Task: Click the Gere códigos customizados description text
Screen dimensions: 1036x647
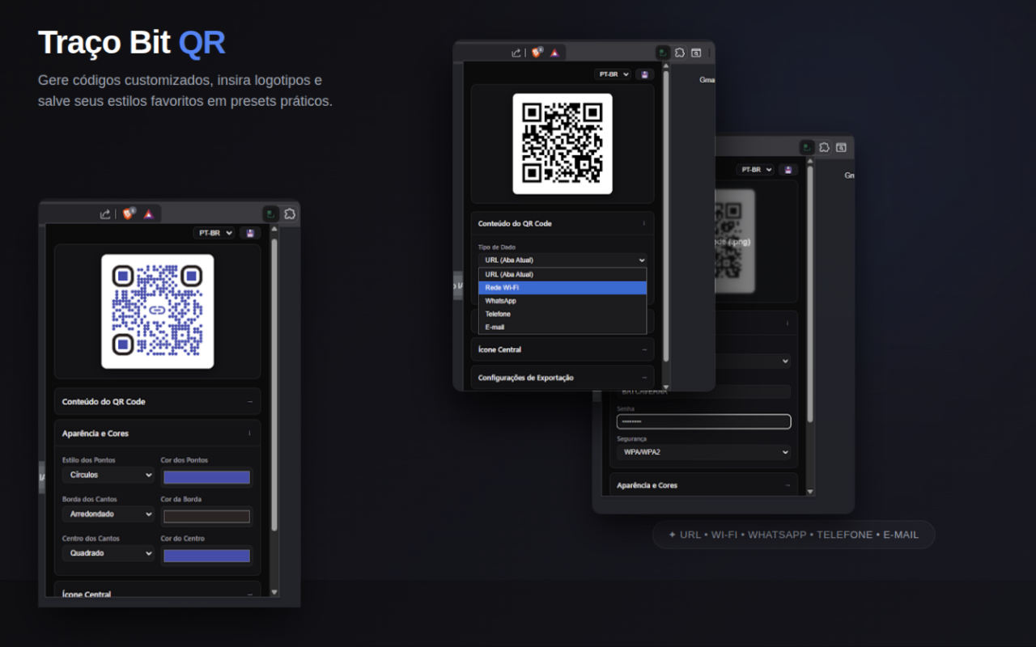Action: click(x=185, y=91)
